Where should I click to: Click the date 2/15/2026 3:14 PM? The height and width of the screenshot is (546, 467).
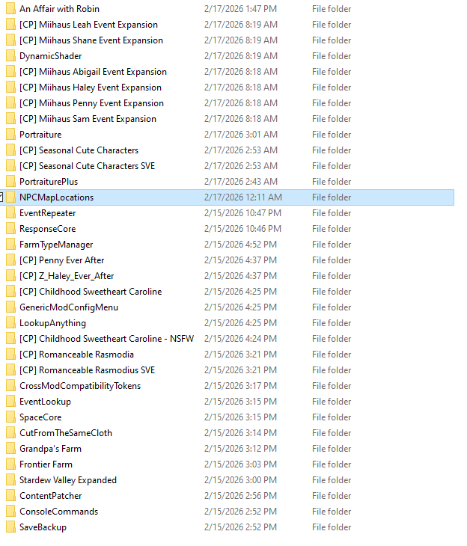[240, 433]
